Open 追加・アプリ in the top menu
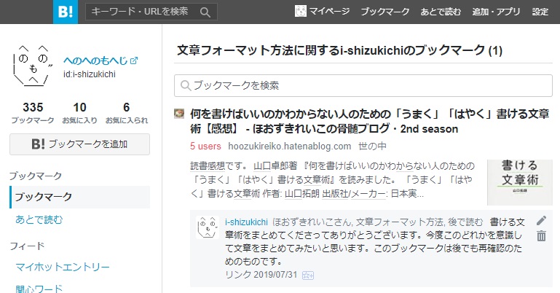The width and height of the screenshot is (560, 293). [x=496, y=12]
